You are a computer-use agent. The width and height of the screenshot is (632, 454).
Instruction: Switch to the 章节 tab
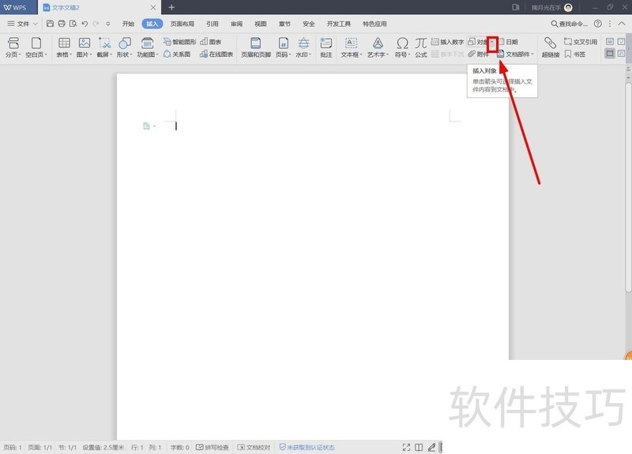284,24
